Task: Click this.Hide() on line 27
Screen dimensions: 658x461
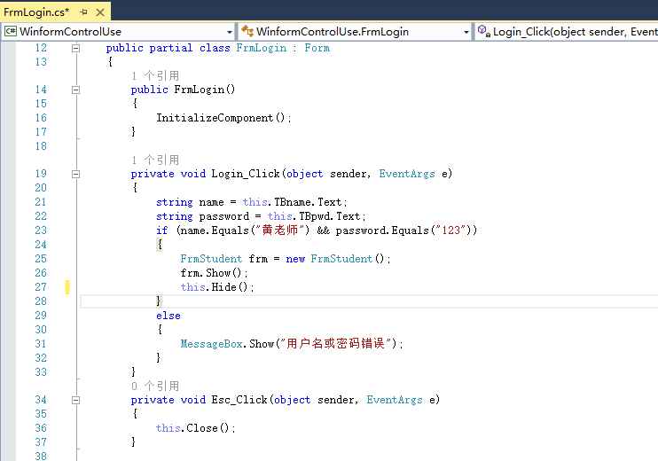Action: coord(215,287)
